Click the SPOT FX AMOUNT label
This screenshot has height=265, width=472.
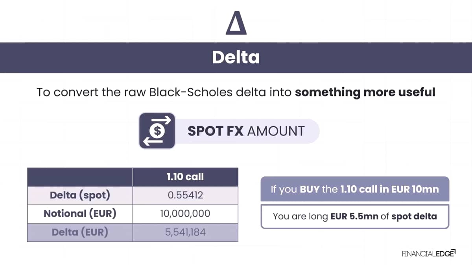pyautogui.click(x=246, y=131)
